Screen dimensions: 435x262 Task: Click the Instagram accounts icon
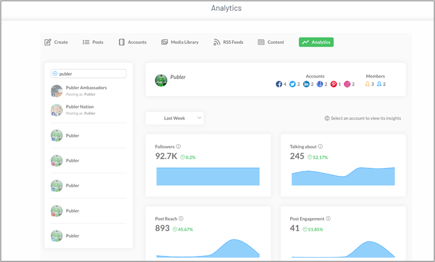point(347,84)
